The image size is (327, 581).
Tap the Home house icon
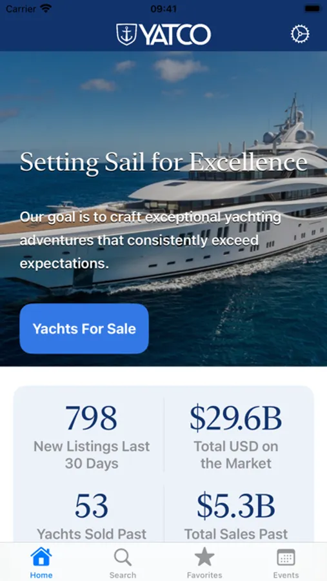click(41, 557)
